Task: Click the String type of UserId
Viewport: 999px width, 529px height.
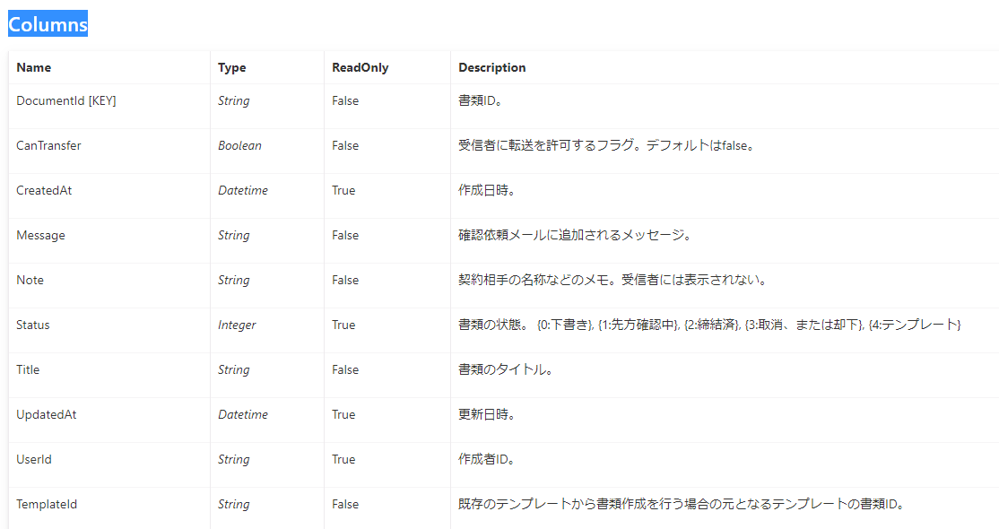Action: pyautogui.click(x=234, y=459)
